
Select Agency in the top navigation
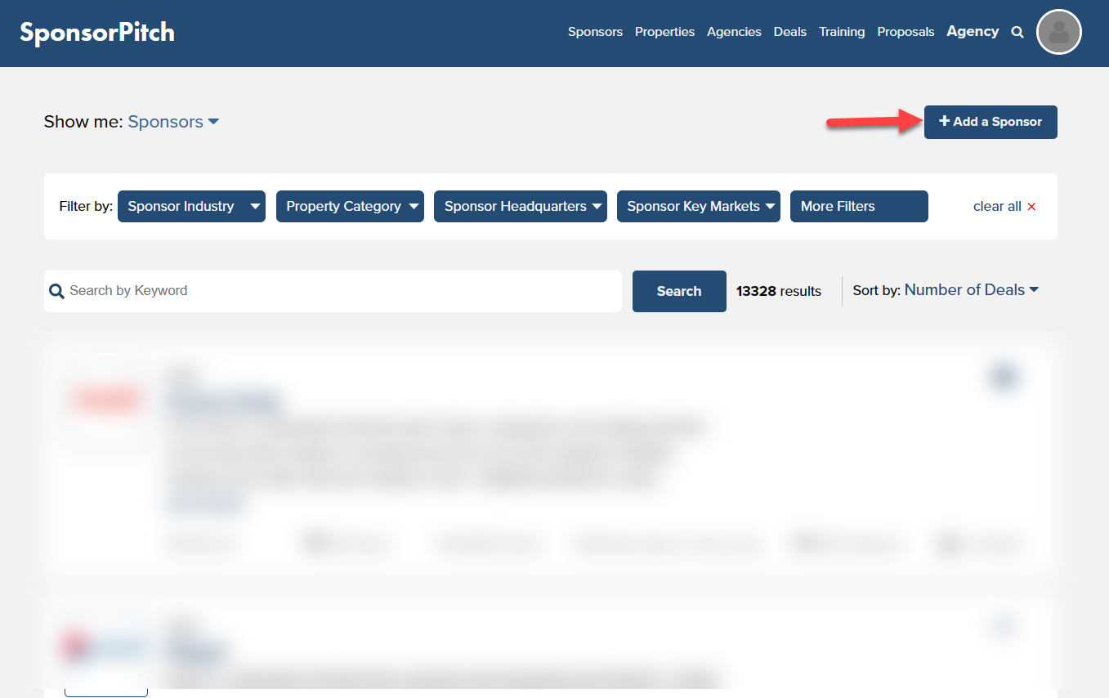(x=973, y=32)
